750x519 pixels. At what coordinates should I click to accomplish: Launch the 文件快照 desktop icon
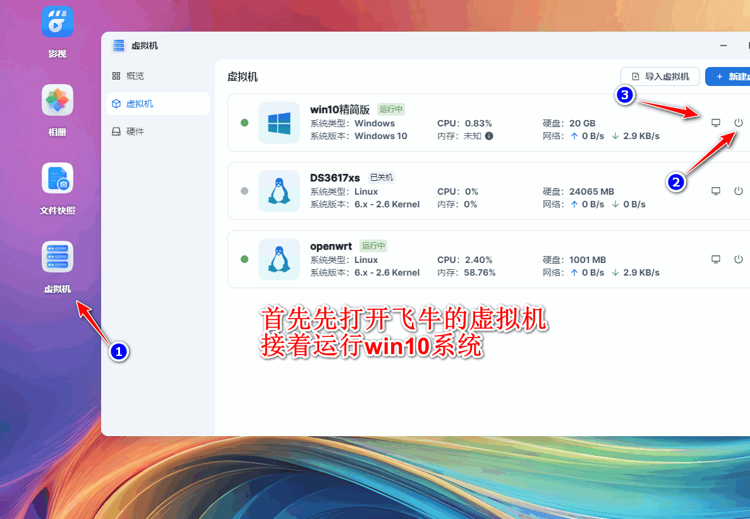pos(57,179)
